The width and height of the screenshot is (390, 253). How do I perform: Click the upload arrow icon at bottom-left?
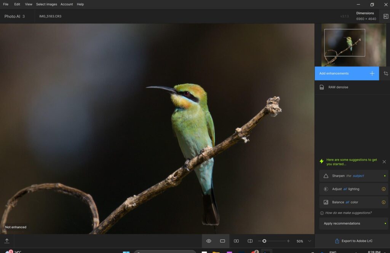point(7,241)
